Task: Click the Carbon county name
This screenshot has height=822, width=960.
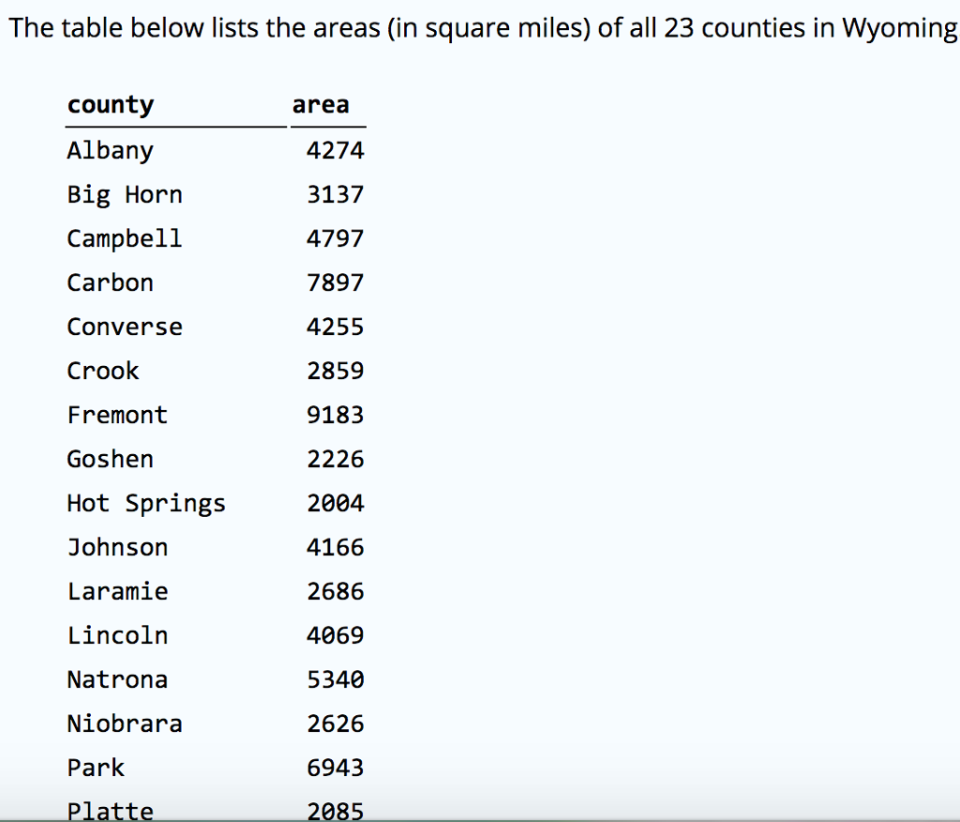Action: (x=110, y=282)
